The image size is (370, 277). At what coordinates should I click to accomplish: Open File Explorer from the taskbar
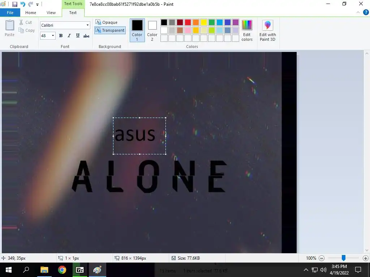(44, 270)
